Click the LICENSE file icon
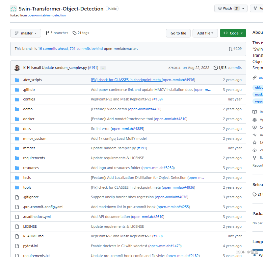This screenshot has height=257, width=263. click(17, 226)
